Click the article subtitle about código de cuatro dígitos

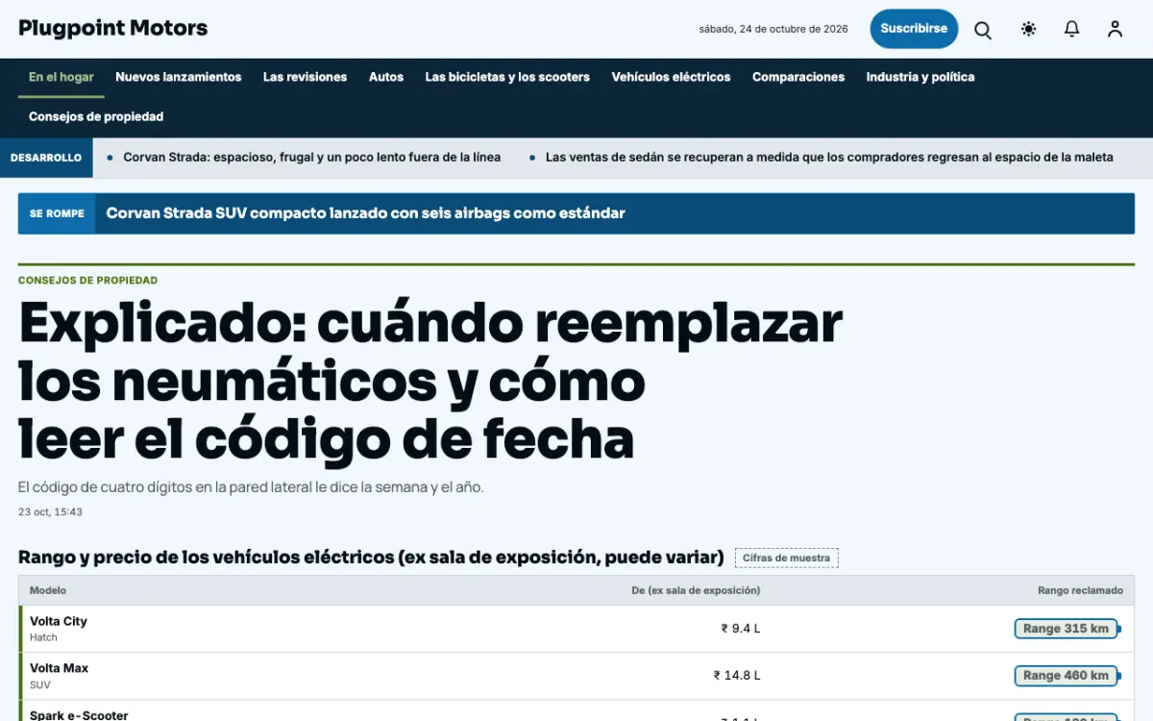point(251,487)
